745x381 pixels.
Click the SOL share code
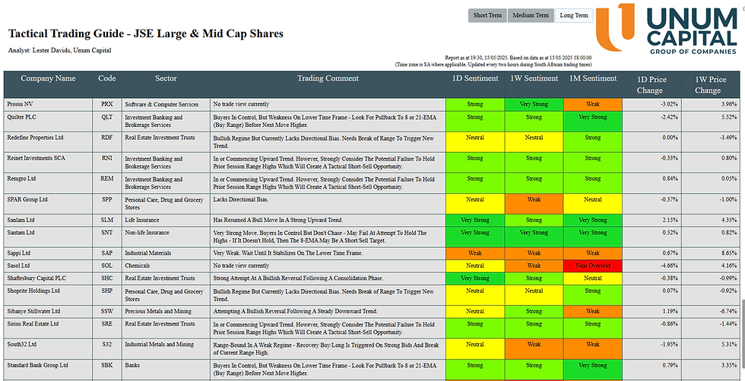point(107,266)
